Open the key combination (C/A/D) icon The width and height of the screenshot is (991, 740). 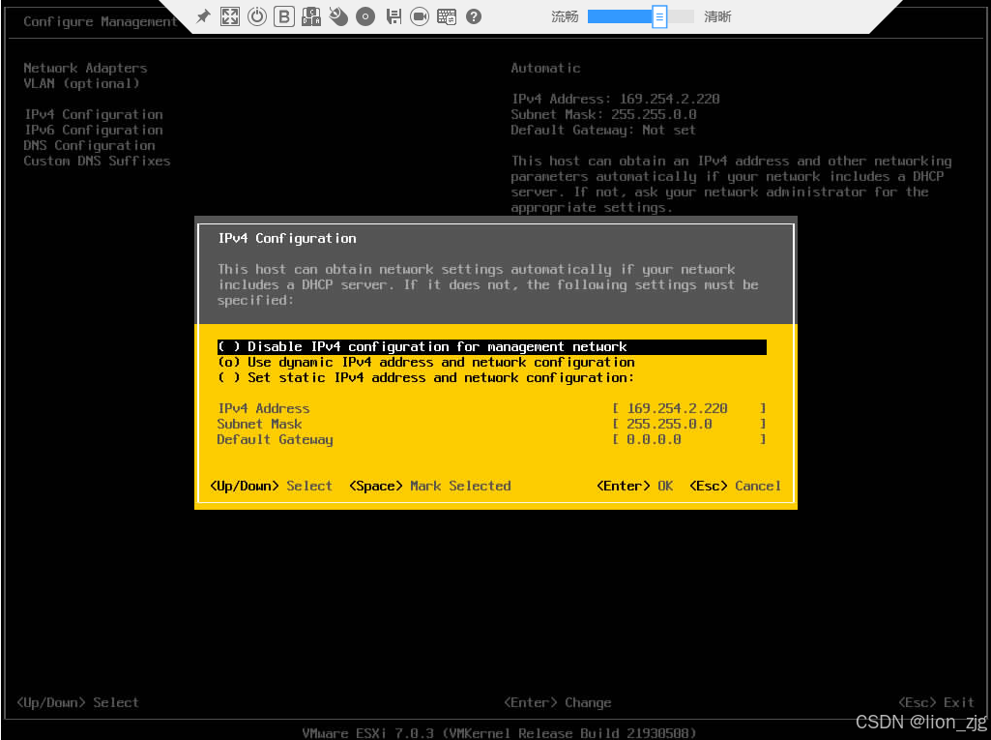coord(311,16)
